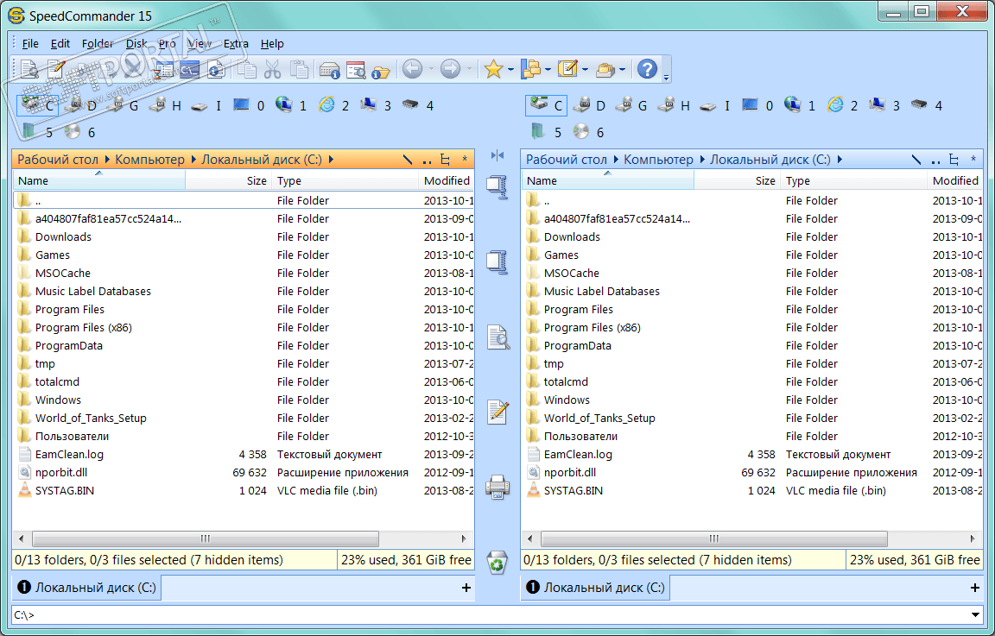The image size is (995, 636).
Task: Sort right panel by Modified column
Action: 955,180
